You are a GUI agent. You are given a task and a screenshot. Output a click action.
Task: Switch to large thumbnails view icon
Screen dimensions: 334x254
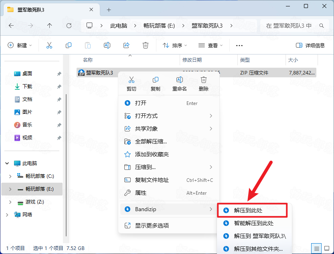327,248
